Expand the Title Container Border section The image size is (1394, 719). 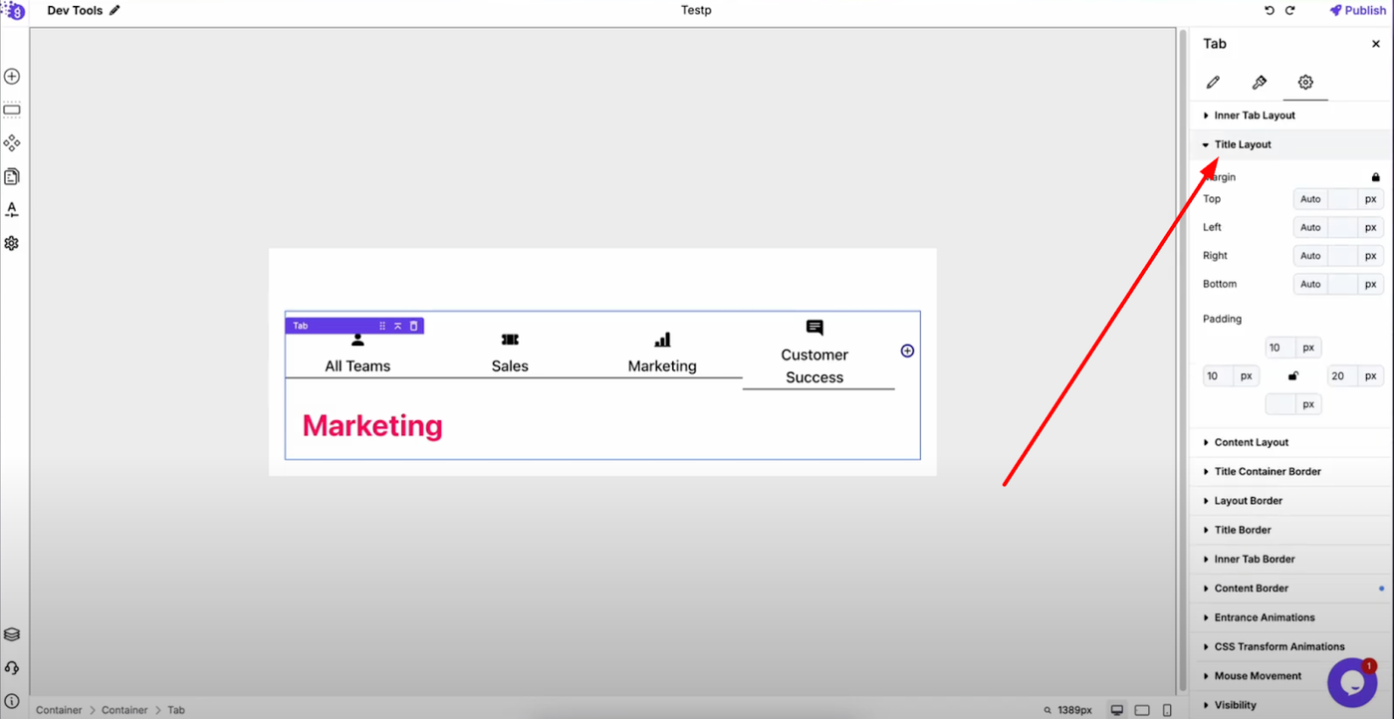(x=1291, y=471)
